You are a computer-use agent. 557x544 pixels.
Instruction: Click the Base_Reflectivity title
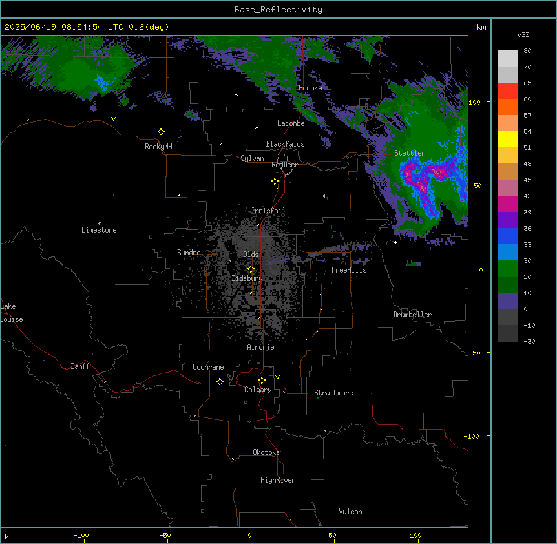click(x=278, y=10)
